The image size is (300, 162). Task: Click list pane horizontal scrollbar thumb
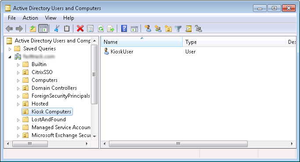178,144
